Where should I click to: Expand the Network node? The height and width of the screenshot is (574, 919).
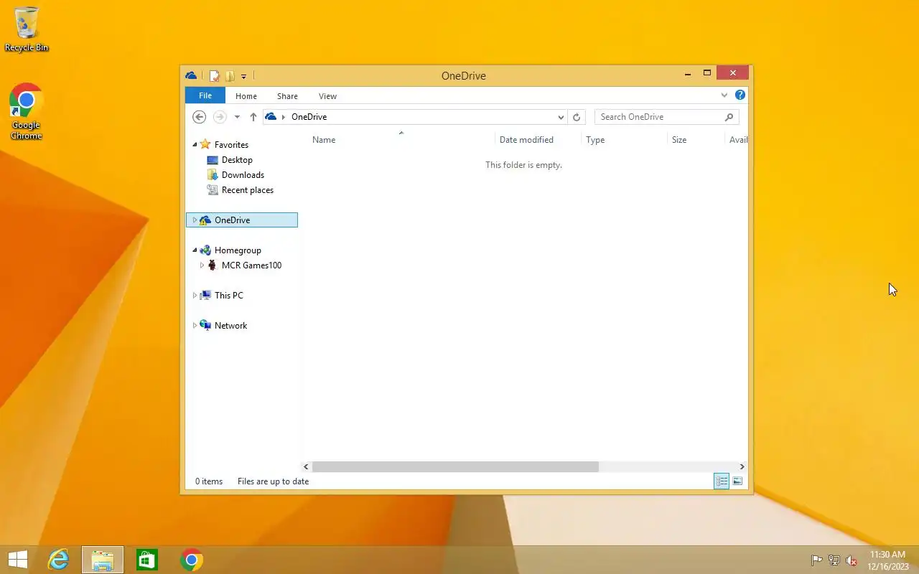(195, 326)
